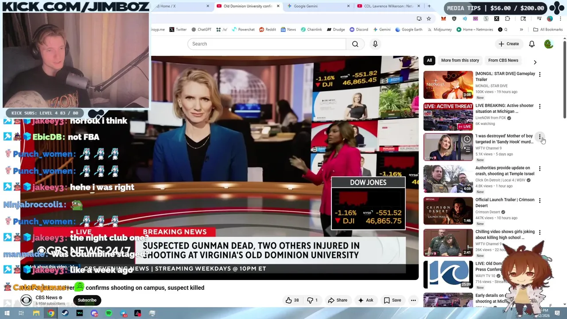Open the Drudge bookmark
Image resolution: width=567 pixels, height=319 pixels.
[x=336, y=30]
